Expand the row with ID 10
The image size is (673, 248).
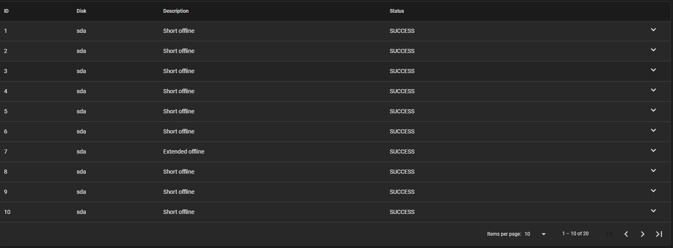(x=653, y=211)
